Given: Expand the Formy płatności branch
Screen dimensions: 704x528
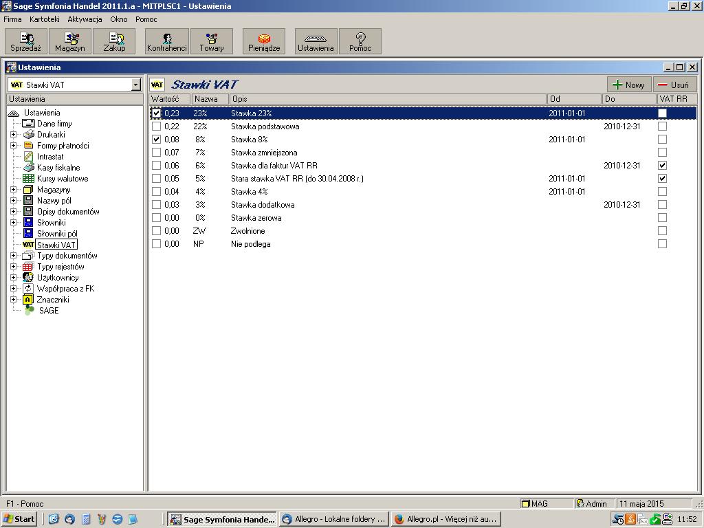Looking at the screenshot, I should click(14, 146).
